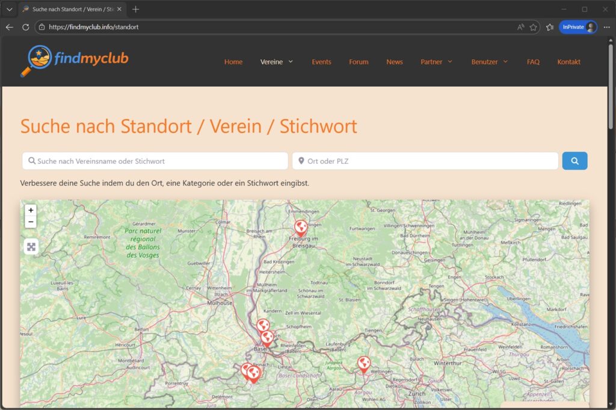616x410 pixels.
Task: Open the FAQ page
Action: coord(533,61)
